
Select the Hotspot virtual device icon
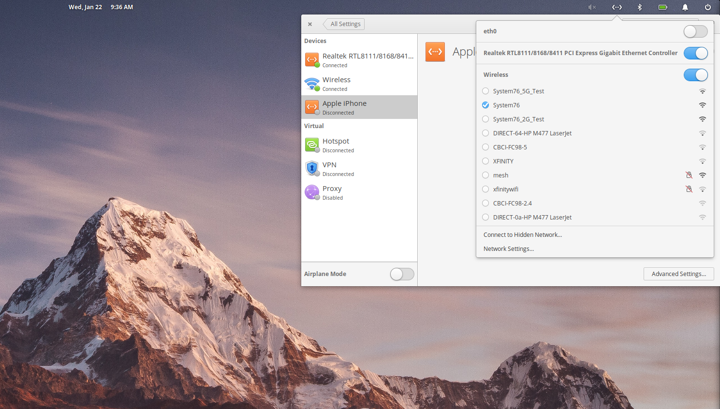tap(312, 145)
